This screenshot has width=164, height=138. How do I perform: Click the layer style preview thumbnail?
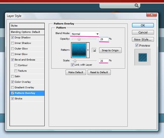[x=143, y=57]
